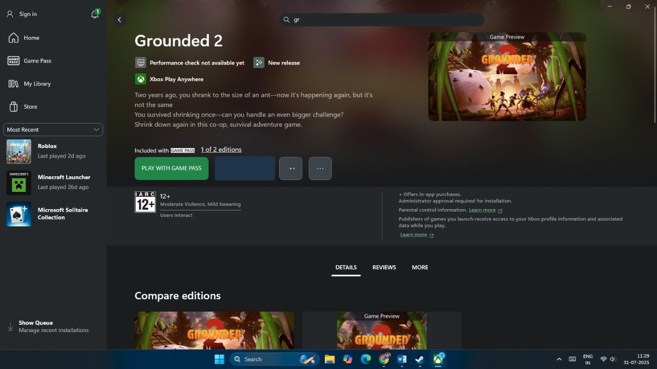Show hidden system tray icons
Screen dimensions: 657x369
pos(559,359)
